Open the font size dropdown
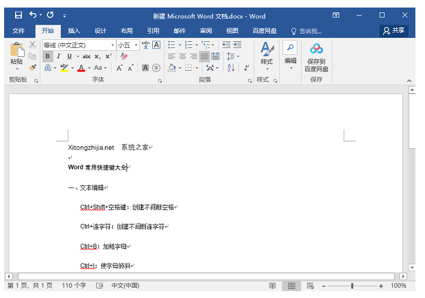The height and width of the screenshot is (298, 425). 136,45
